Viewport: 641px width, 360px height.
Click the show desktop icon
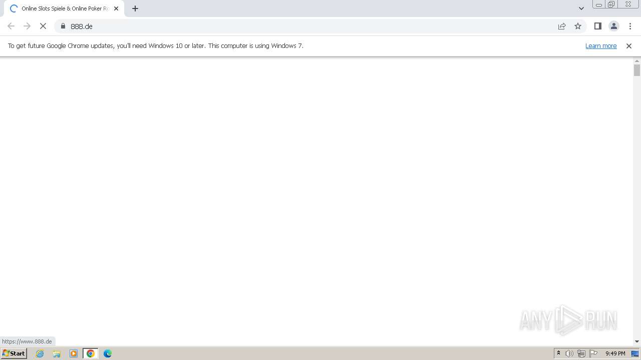point(635,353)
